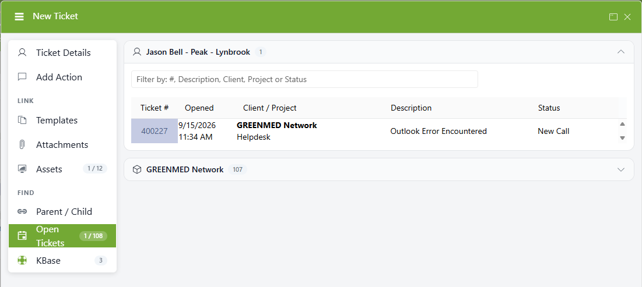Click the table scroll up arrow
This screenshot has width=642, height=287.
622,124
